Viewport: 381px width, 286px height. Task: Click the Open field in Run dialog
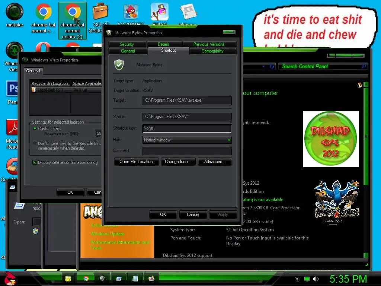click(36, 222)
